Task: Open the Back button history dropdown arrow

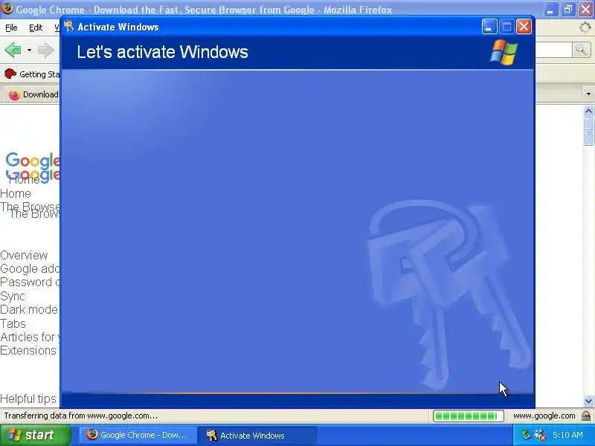Action: pyautogui.click(x=29, y=50)
